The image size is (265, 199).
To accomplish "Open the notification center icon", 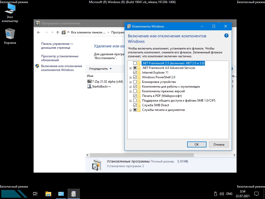I will point(256,194).
